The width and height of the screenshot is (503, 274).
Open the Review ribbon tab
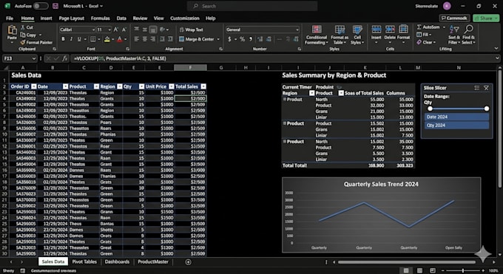[x=141, y=18]
